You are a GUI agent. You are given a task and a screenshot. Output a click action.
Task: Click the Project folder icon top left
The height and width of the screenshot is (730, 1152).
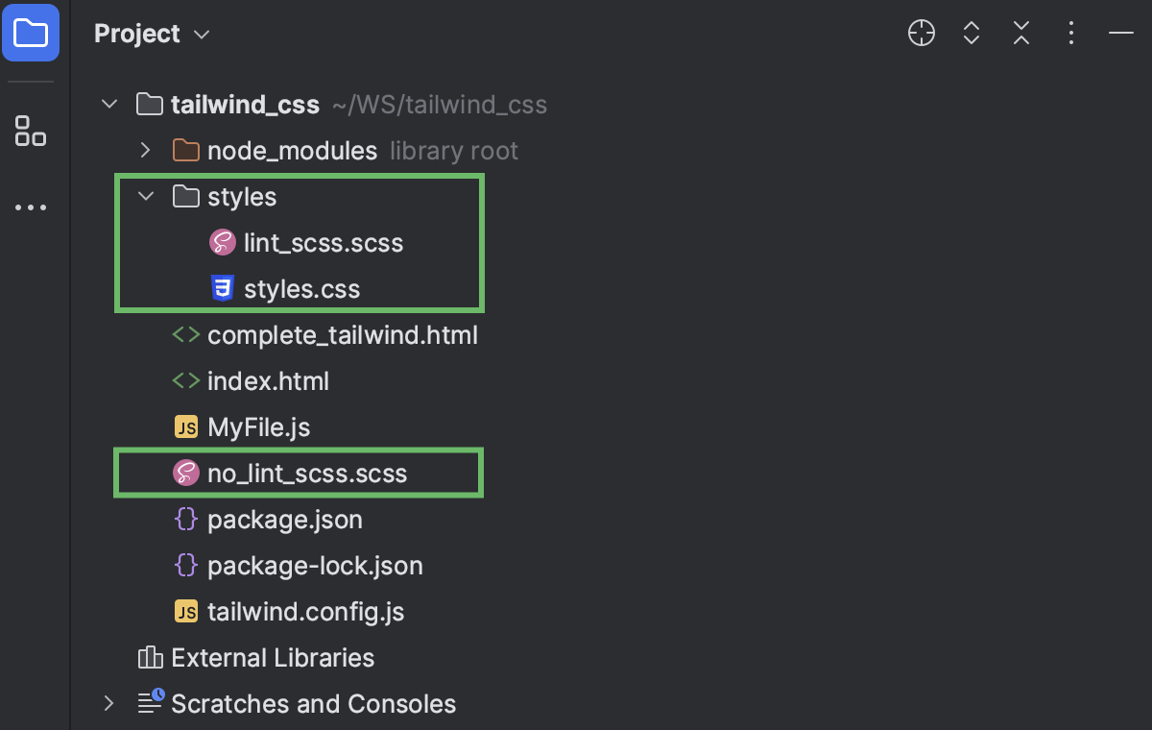[x=30, y=32]
